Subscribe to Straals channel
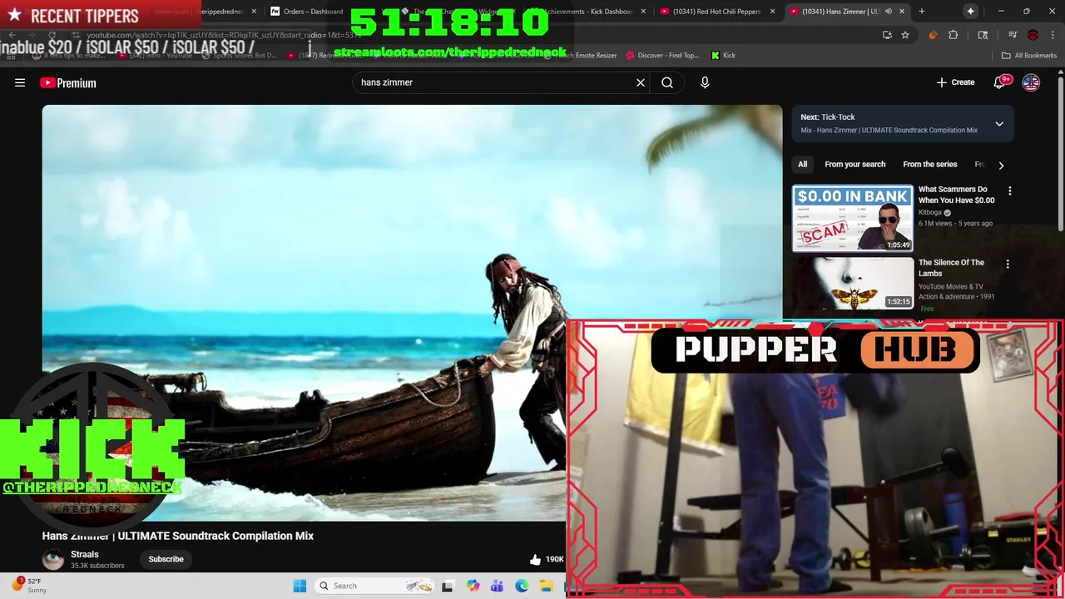Image resolution: width=1065 pixels, height=599 pixels. click(x=166, y=559)
